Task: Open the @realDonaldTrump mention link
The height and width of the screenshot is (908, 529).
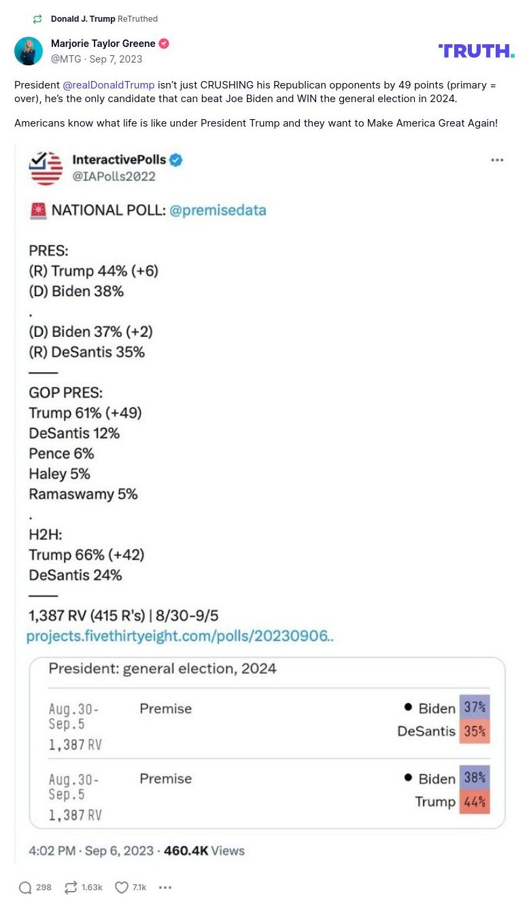Action: pyautogui.click(x=108, y=85)
